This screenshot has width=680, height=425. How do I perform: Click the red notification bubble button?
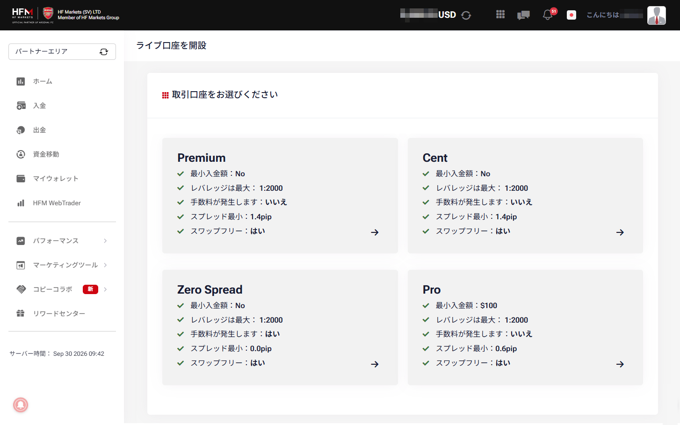(x=21, y=405)
